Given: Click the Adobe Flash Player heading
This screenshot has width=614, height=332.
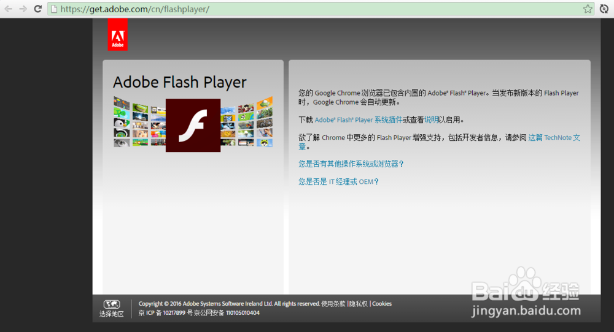Looking at the screenshot, I should [x=180, y=83].
